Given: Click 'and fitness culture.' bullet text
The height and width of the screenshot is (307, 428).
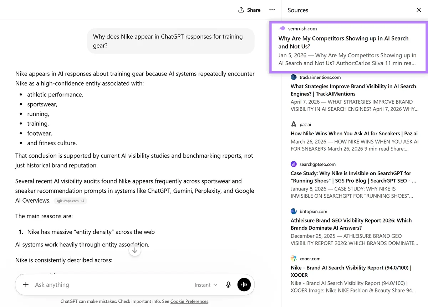Looking at the screenshot, I should pyautogui.click(x=52, y=143).
